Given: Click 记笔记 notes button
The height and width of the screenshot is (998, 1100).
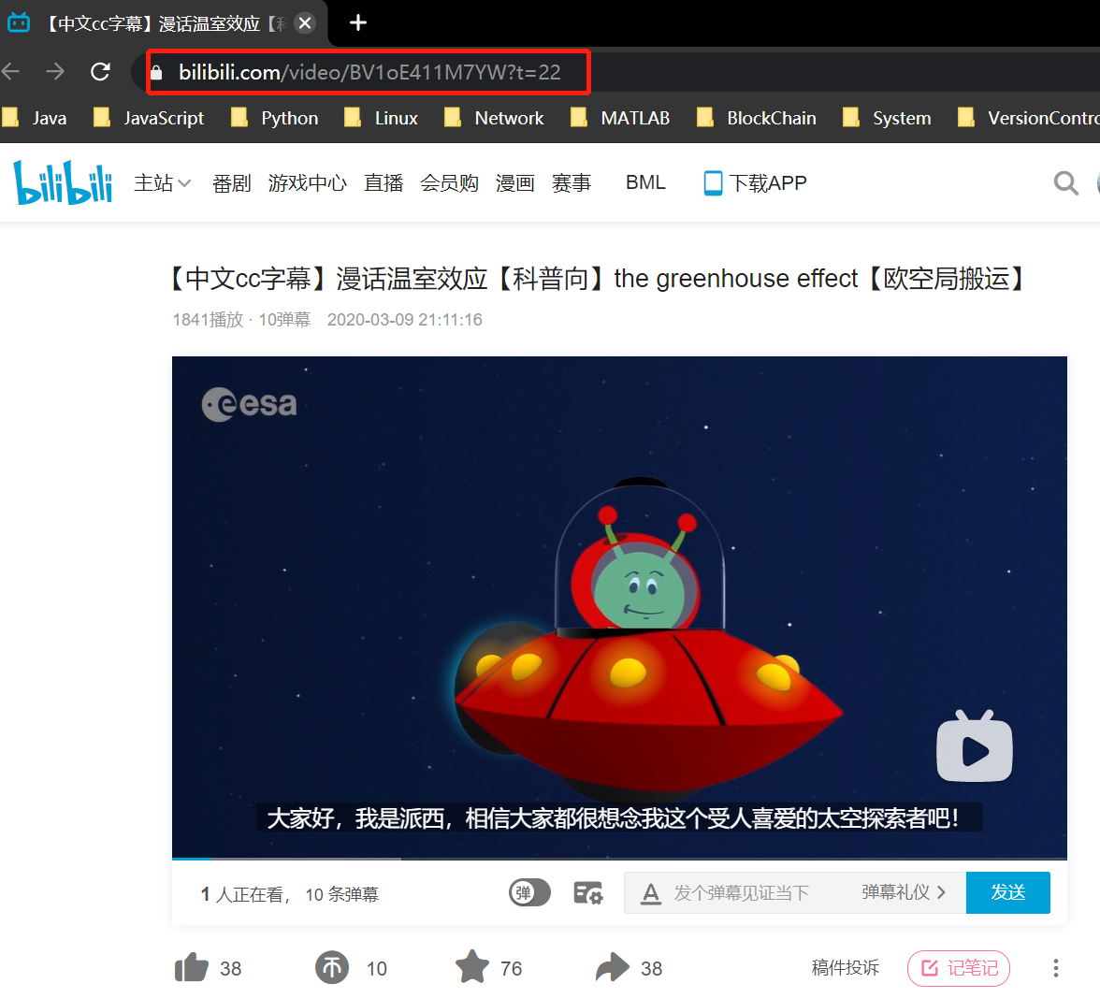Looking at the screenshot, I should (958, 968).
